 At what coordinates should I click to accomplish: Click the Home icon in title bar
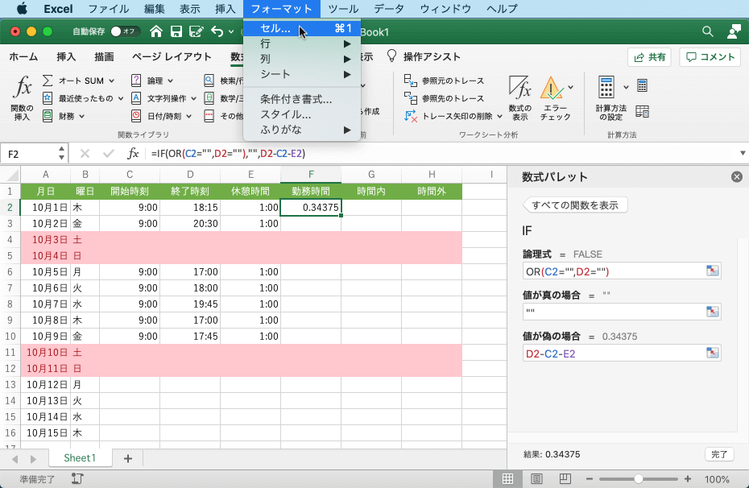pos(155,31)
